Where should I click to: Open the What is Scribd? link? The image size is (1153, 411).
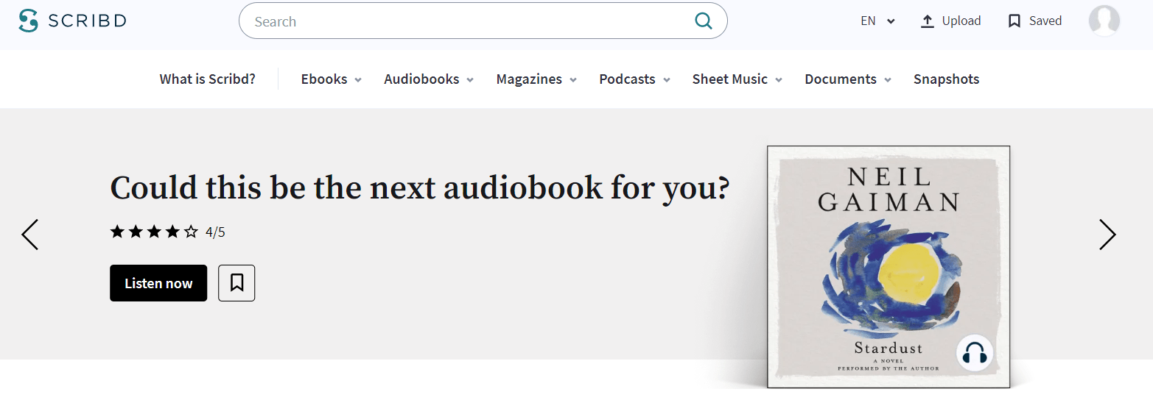pyautogui.click(x=208, y=79)
